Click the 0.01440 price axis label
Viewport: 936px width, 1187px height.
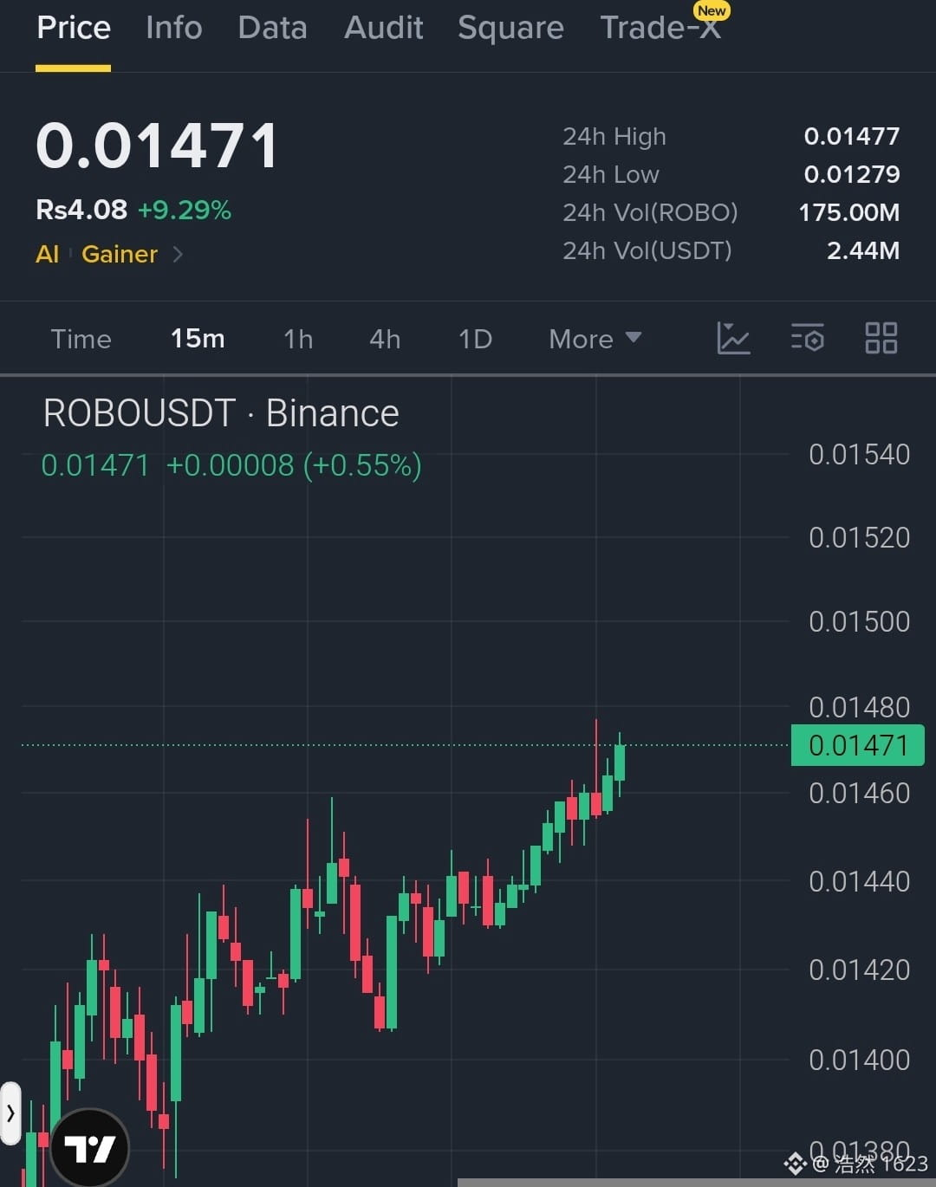859,882
